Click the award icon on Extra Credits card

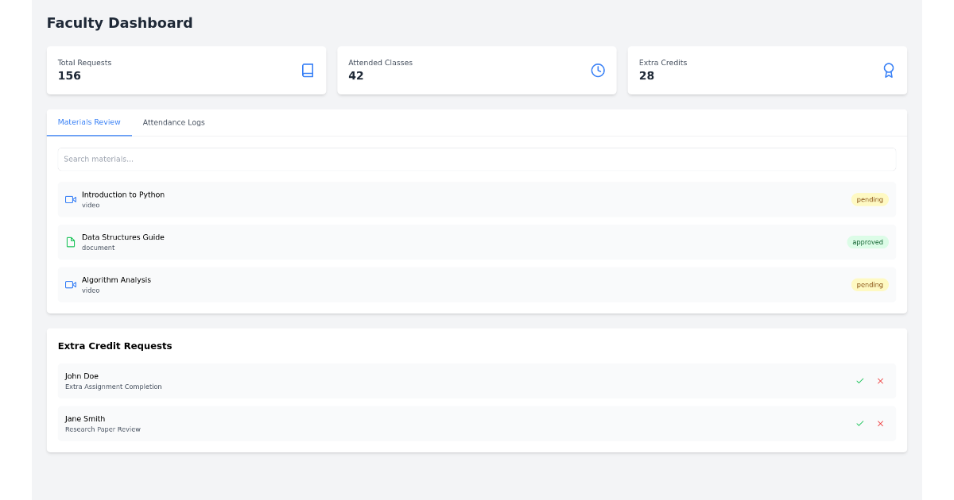coord(888,70)
